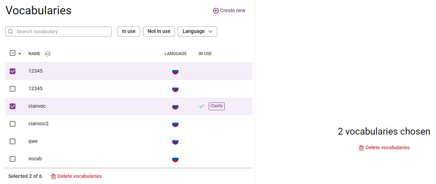Click the A-Z name sort icon
This screenshot has width=436, height=184.
pos(48,54)
